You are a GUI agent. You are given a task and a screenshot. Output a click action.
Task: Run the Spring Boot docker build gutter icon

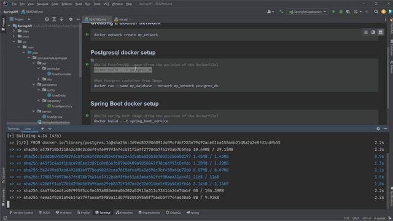click(87, 115)
